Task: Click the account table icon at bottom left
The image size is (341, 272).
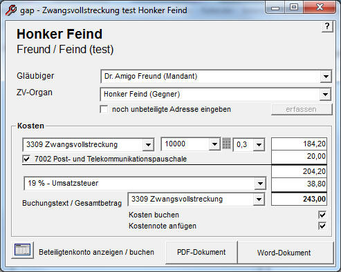Action: click(x=22, y=250)
